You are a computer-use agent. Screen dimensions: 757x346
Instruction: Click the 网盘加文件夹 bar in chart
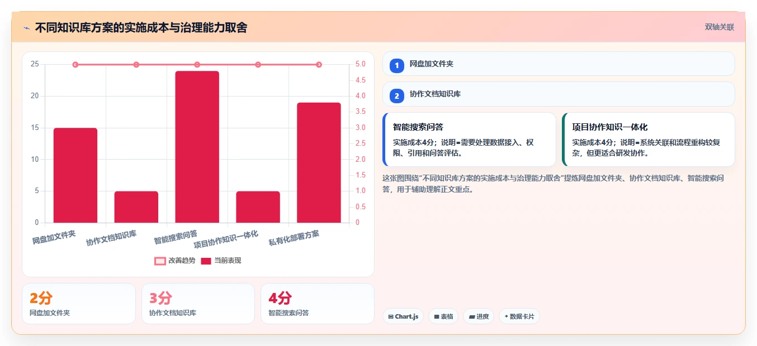pos(75,175)
